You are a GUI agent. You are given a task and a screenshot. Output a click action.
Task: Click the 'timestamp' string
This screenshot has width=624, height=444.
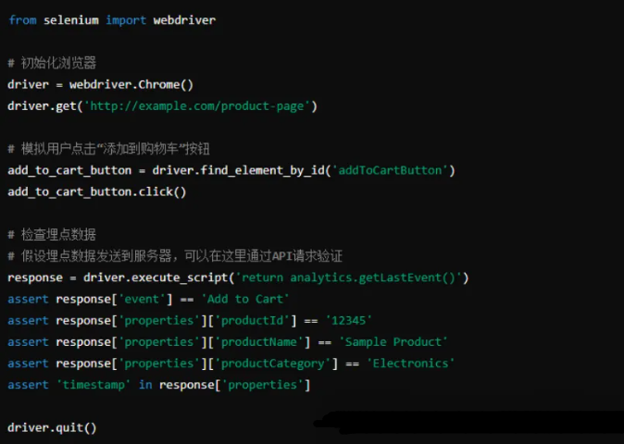(x=94, y=385)
